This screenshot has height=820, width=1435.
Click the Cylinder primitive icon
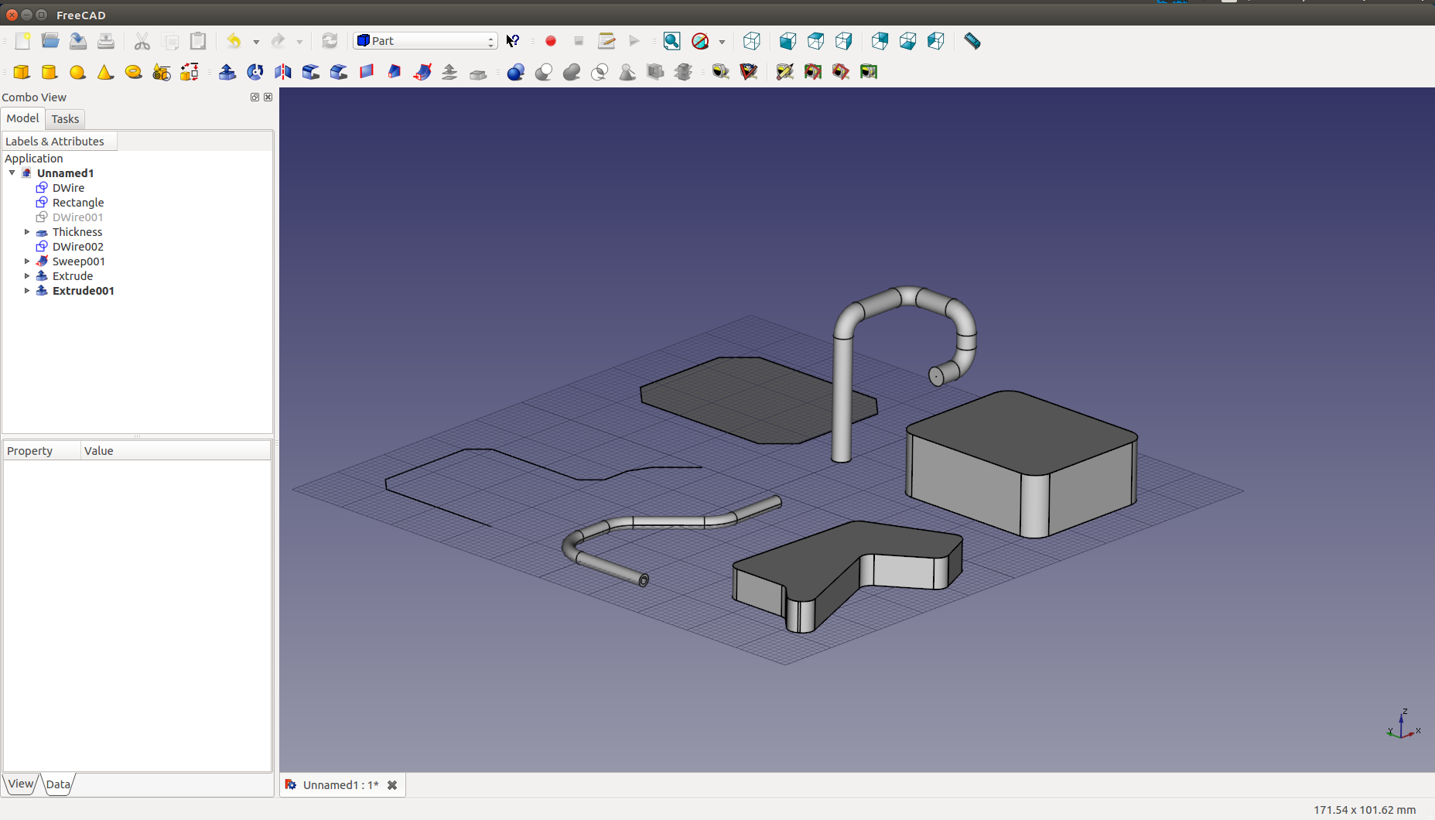pos(50,72)
